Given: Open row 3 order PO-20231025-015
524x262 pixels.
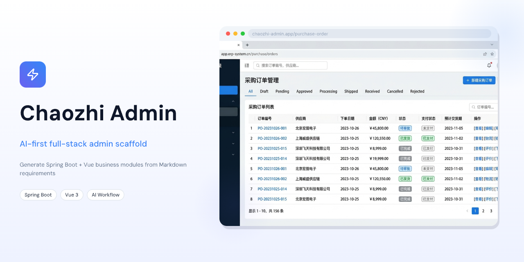Looking at the screenshot, I should 272,149.
